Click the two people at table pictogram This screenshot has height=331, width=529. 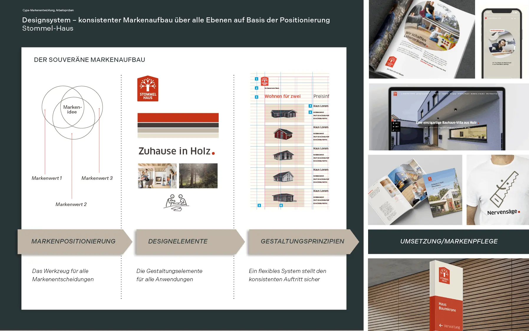pyautogui.click(x=176, y=202)
